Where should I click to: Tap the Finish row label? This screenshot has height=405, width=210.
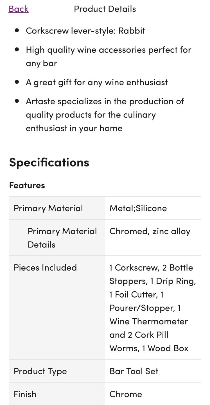click(x=25, y=394)
